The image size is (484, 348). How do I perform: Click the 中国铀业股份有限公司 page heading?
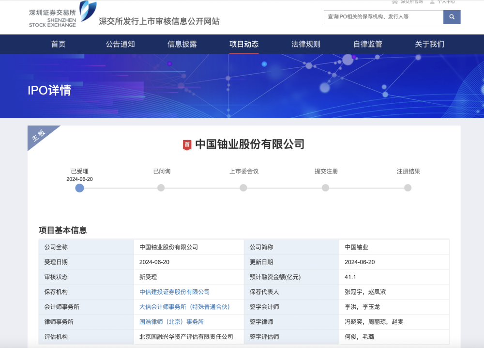click(250, 144)
